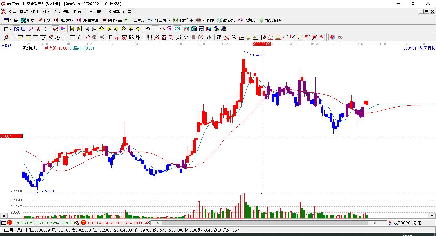Expand the candlestick style dropdown arrow

[x=50, y=29]
